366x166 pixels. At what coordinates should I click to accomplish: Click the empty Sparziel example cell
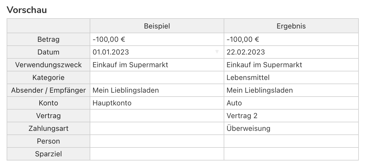tap(157, 154)
